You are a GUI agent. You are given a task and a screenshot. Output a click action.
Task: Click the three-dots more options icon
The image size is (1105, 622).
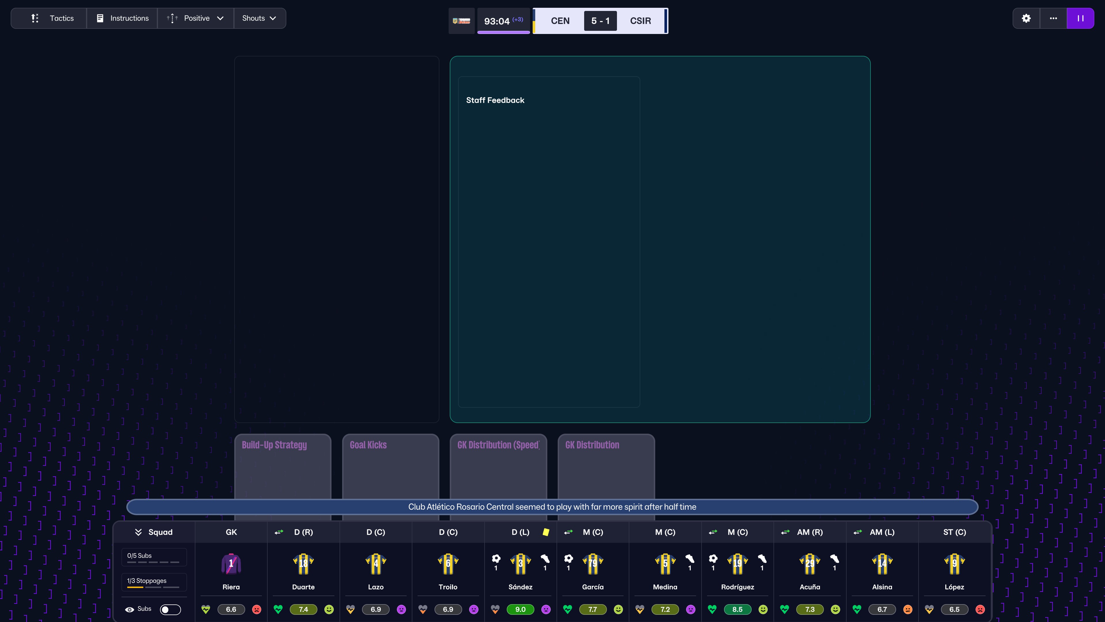coord(1053,18)
